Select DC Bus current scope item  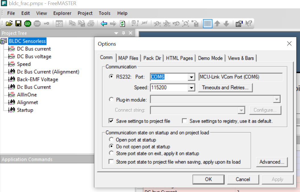pos(34,49)
